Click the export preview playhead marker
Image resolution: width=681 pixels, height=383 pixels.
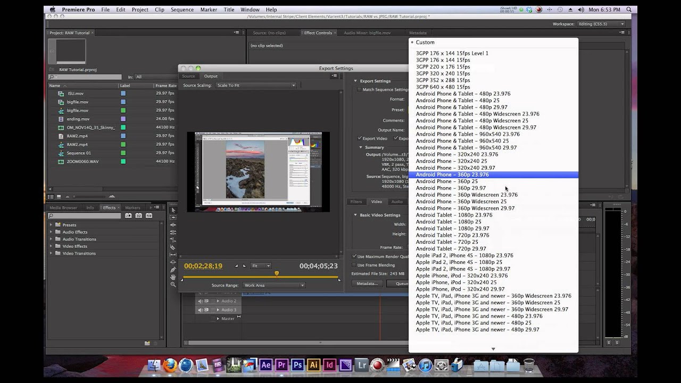coord(277,273)
